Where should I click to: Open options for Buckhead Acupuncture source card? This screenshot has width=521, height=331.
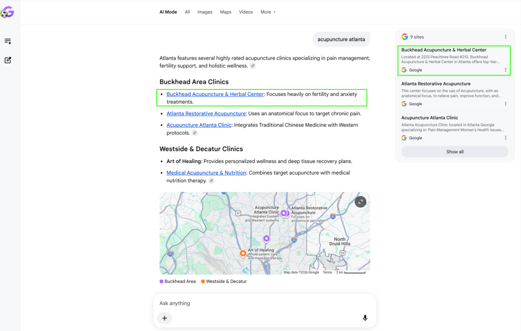click(505, 70)
